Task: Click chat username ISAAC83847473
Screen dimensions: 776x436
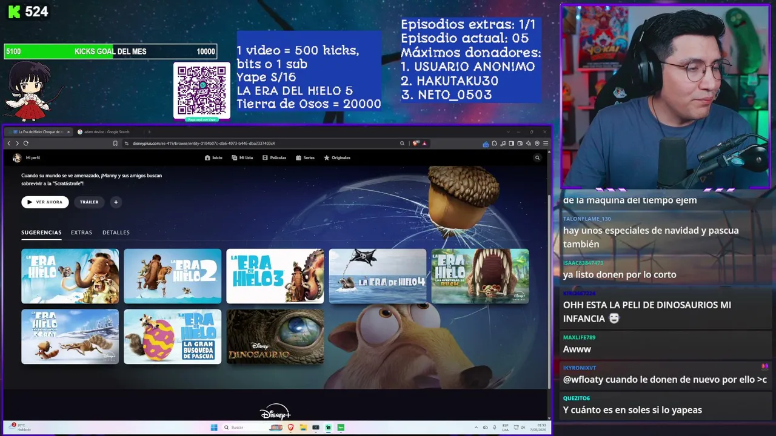Action: point(583,263)
